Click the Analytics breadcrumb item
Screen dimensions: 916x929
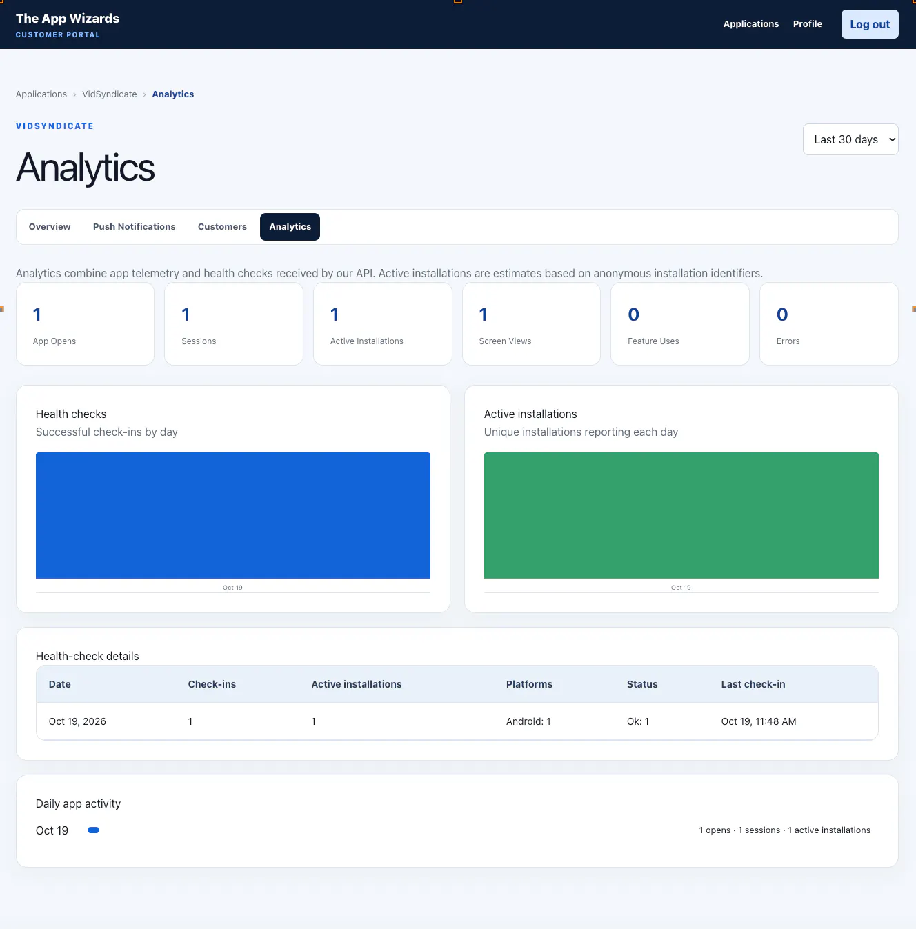click(173, 94)
